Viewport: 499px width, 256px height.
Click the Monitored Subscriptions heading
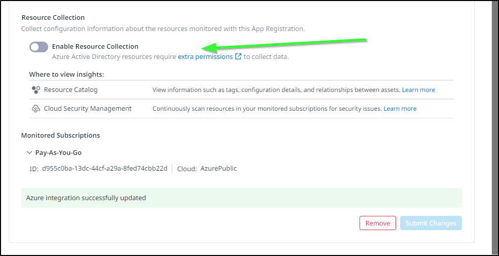tap(60, 136)
